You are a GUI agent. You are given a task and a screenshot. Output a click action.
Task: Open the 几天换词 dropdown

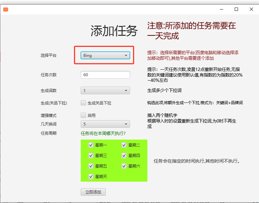click(105, 124)
